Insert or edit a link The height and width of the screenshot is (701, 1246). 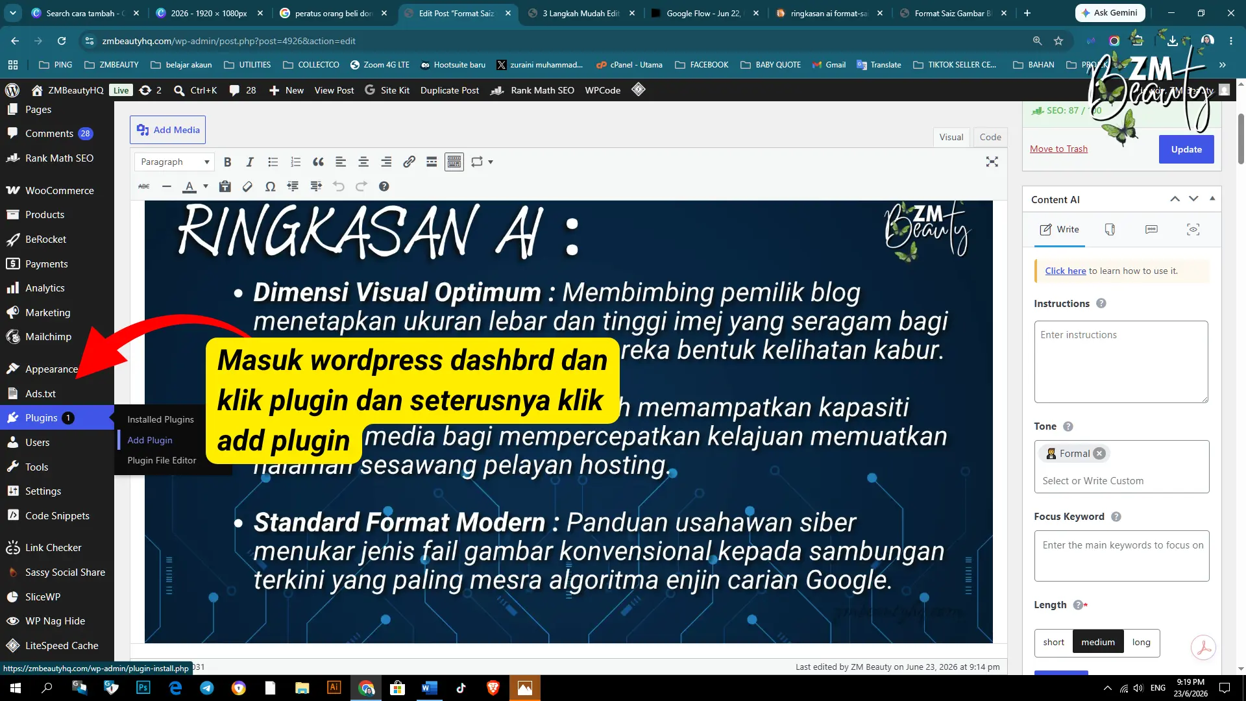[x=409, y=162]
